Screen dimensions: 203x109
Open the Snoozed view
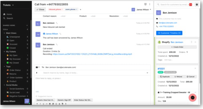[13, 44]
